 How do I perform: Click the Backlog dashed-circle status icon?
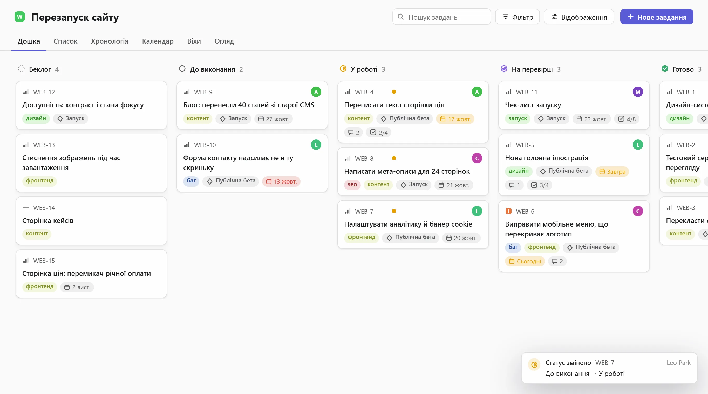point(21,69)
